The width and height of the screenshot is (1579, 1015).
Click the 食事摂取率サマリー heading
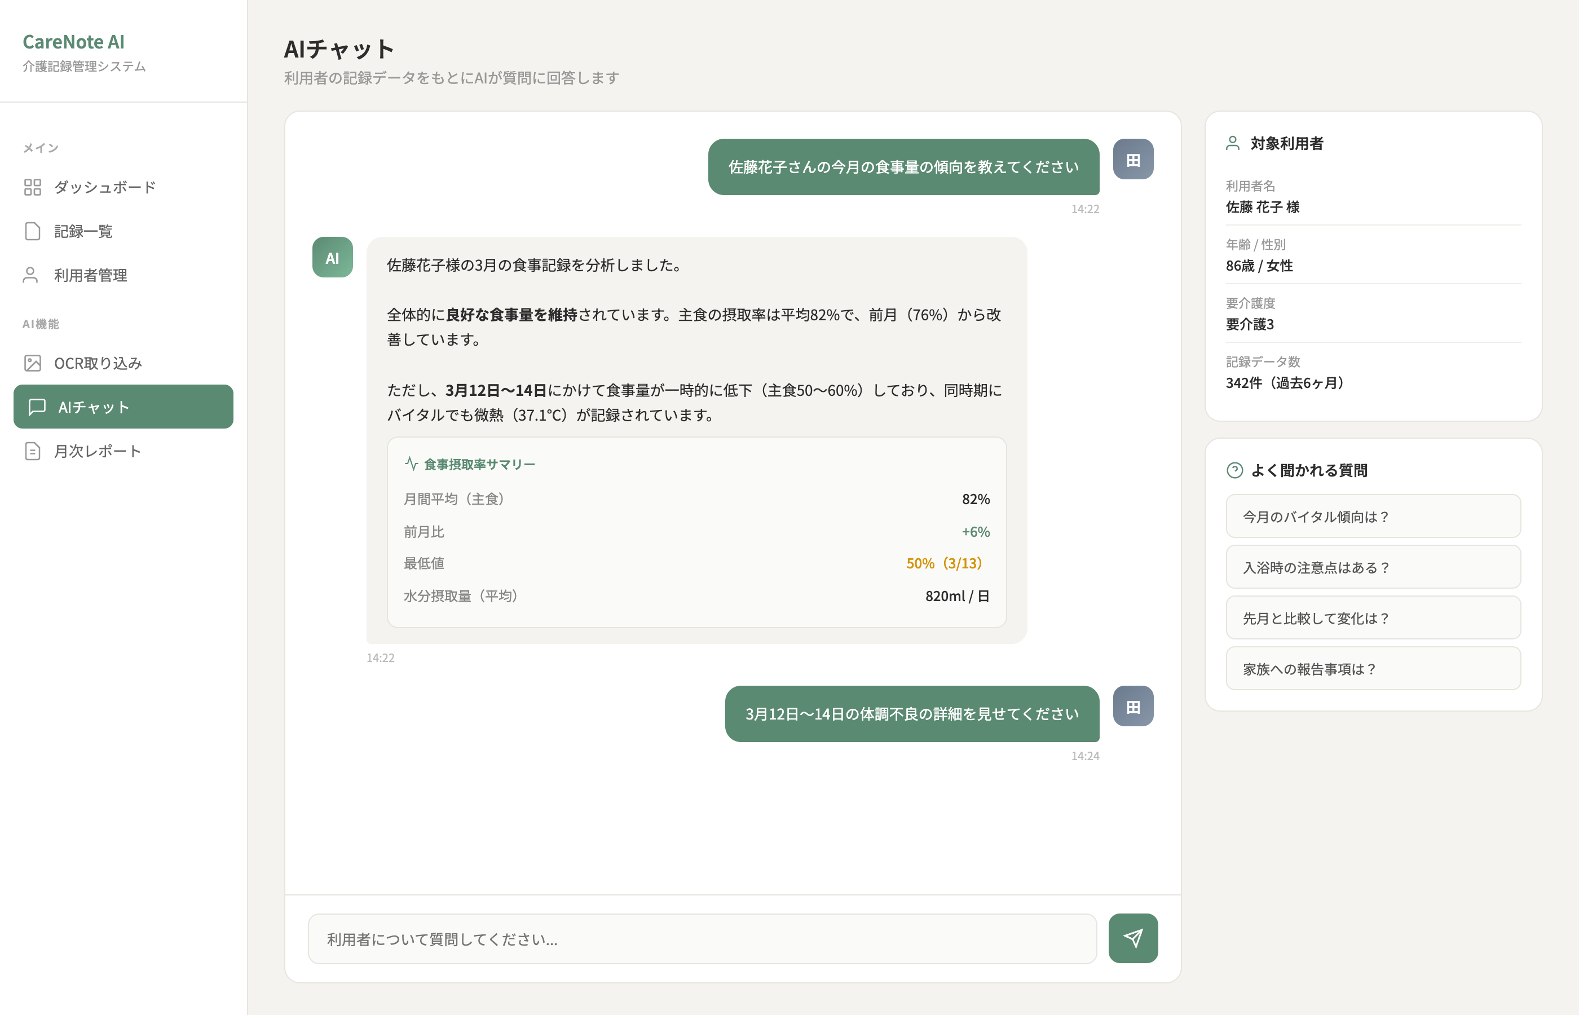click(x=479, y=464)
